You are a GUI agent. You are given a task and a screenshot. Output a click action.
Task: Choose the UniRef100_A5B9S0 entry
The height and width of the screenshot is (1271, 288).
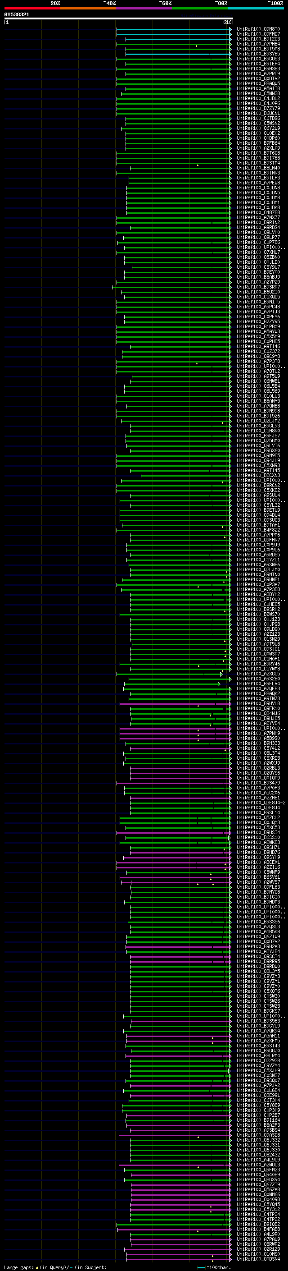point(258,738)
